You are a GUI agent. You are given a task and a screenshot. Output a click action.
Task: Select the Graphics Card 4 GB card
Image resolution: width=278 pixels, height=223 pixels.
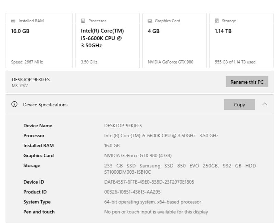point(174,41)
